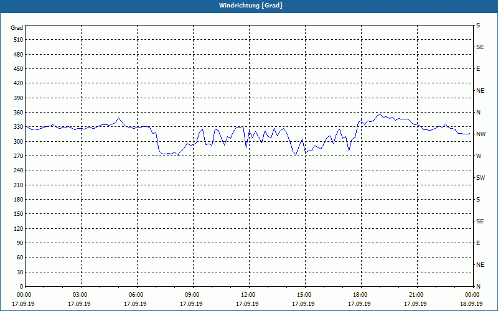The height and width of the screenshot is (311, 498).
Task: Click the "Grad" y-axis unit label
Action: click(x=17, y=28)
